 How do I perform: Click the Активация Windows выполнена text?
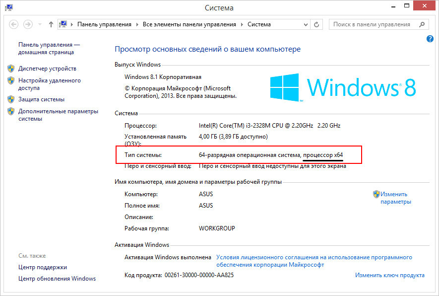point(168,257)
